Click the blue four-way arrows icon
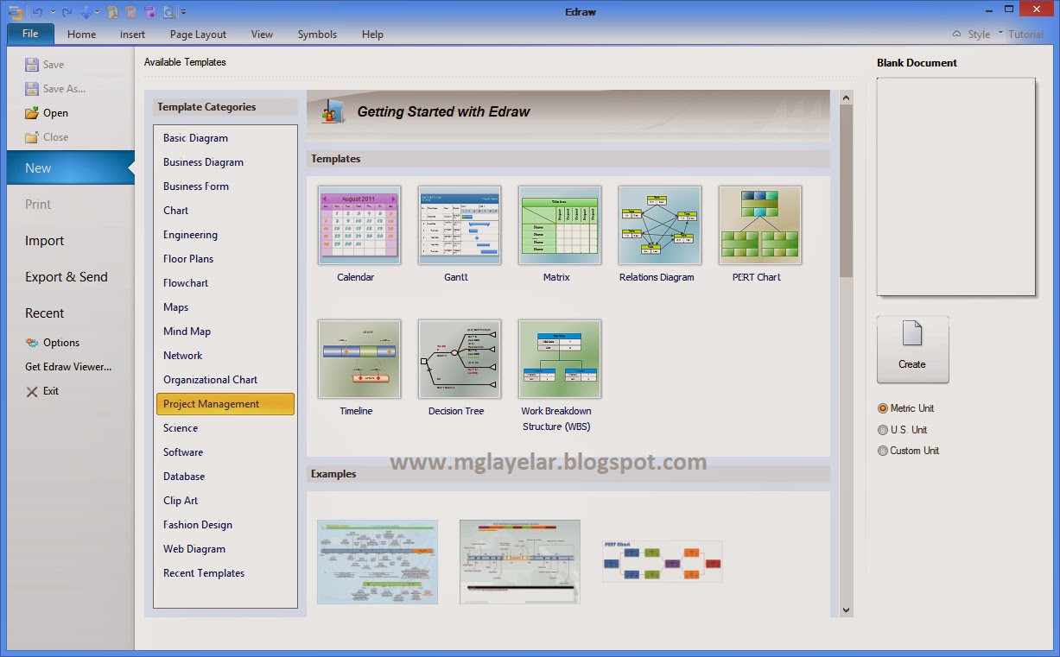 86,12
